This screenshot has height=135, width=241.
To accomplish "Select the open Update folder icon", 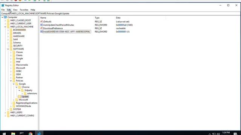I will [x=20, y=97].
